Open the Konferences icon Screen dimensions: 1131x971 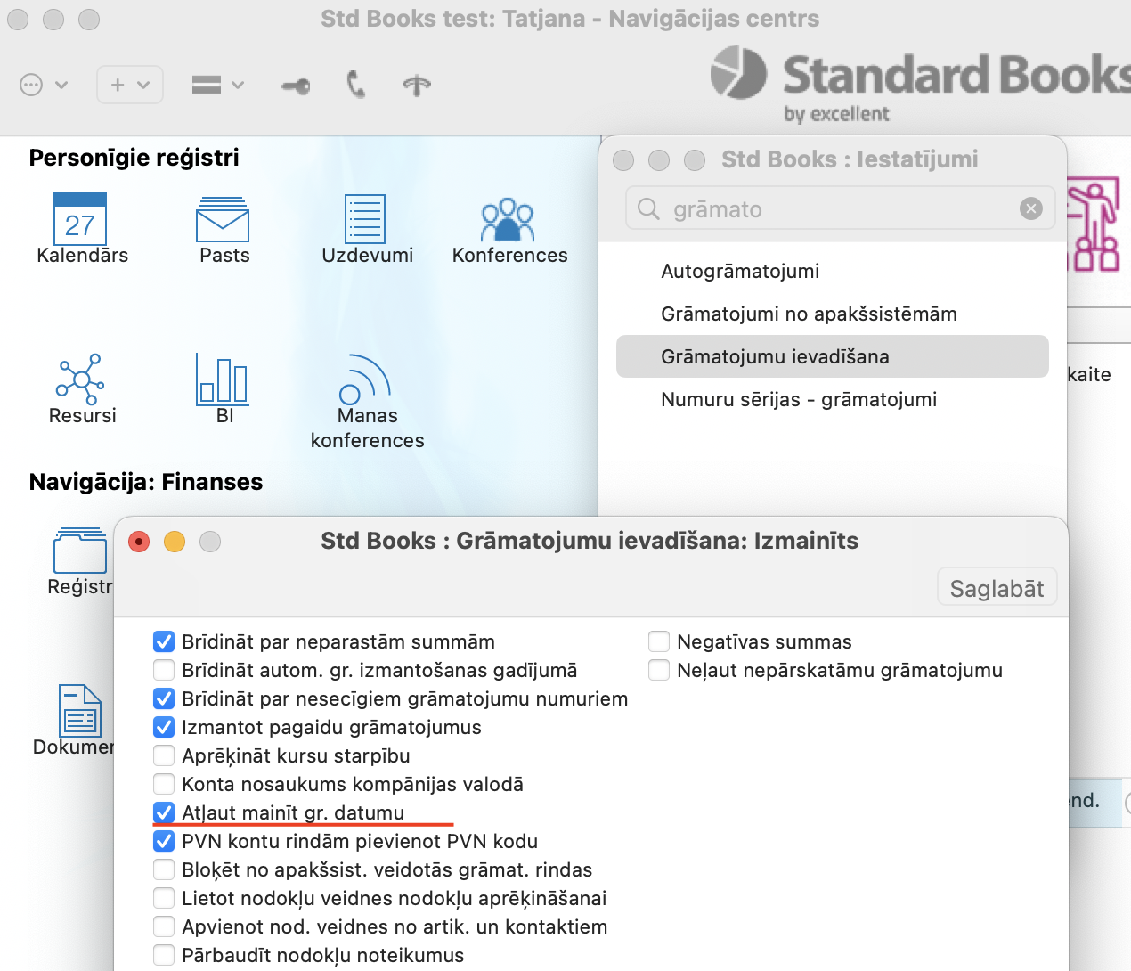(508, 219)
